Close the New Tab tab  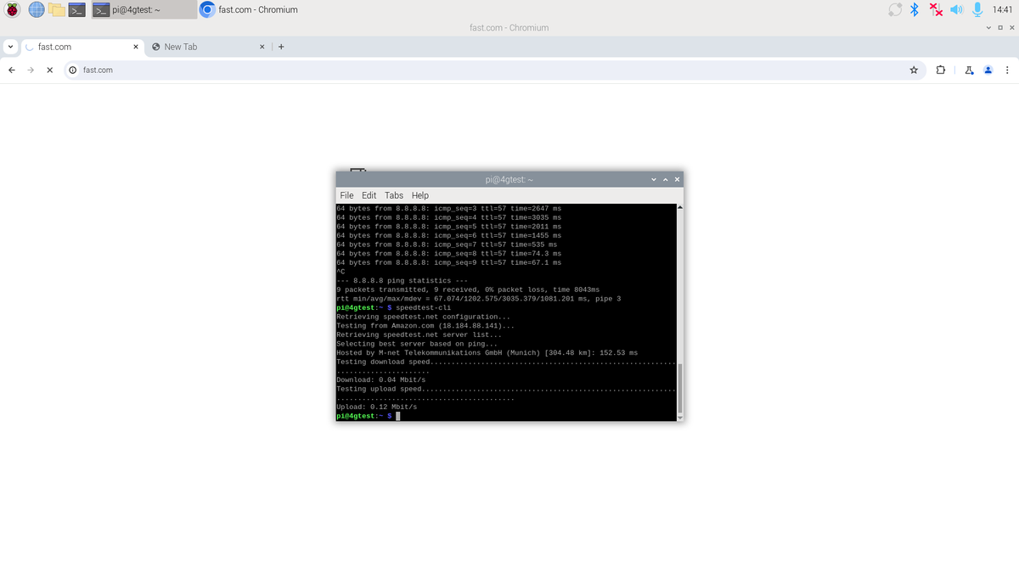pyautogui.click(x=262, y=47)
